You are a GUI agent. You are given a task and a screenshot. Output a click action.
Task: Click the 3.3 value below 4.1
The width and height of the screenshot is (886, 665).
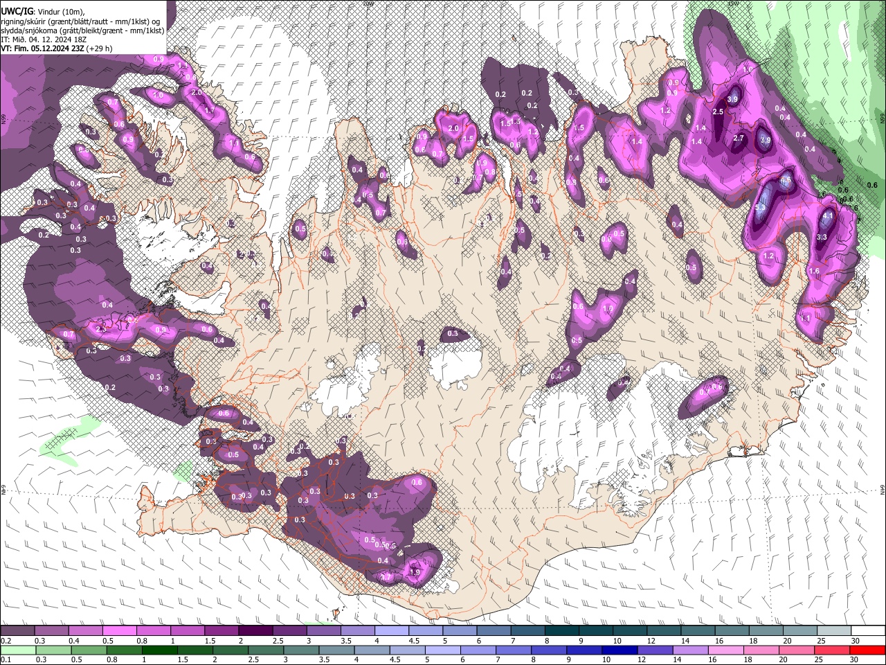click(x=822, y=237)
